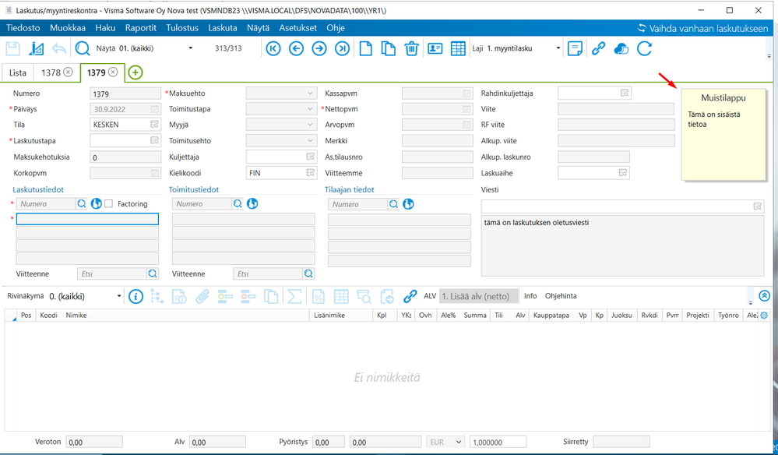Click the undo arrow toolbar icon
This screenshot has height=455, width=778.
click(59, 48)
